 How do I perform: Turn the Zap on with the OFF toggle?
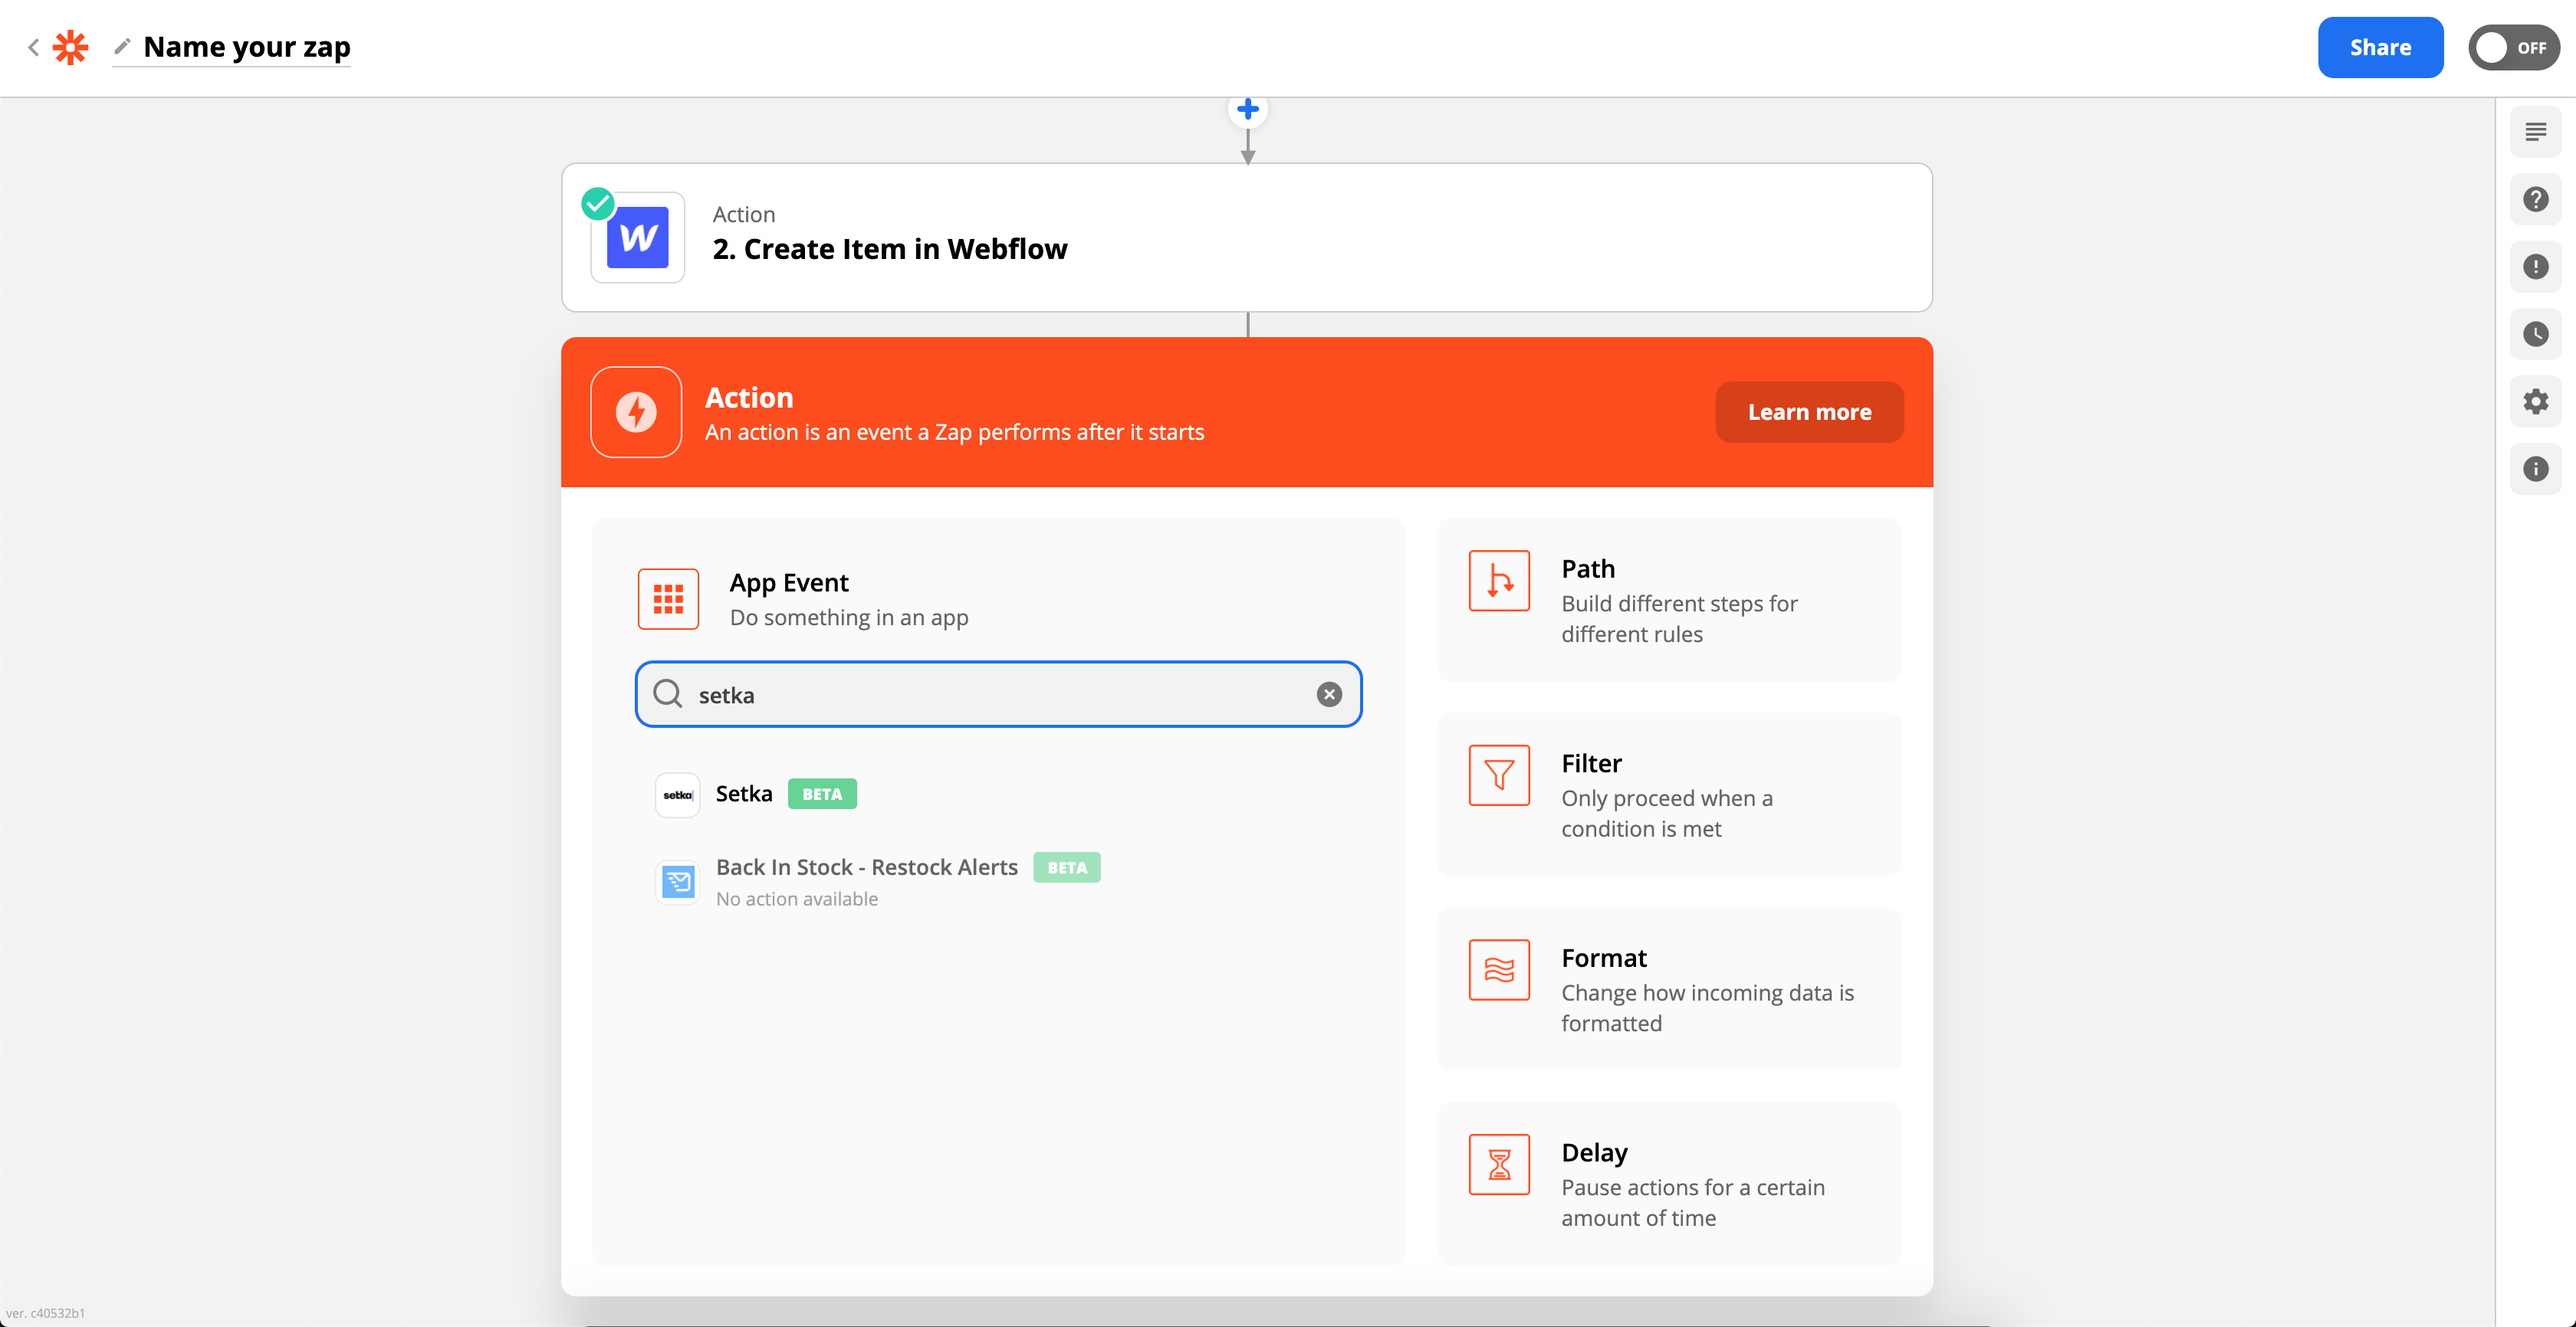coord(2513,47)
